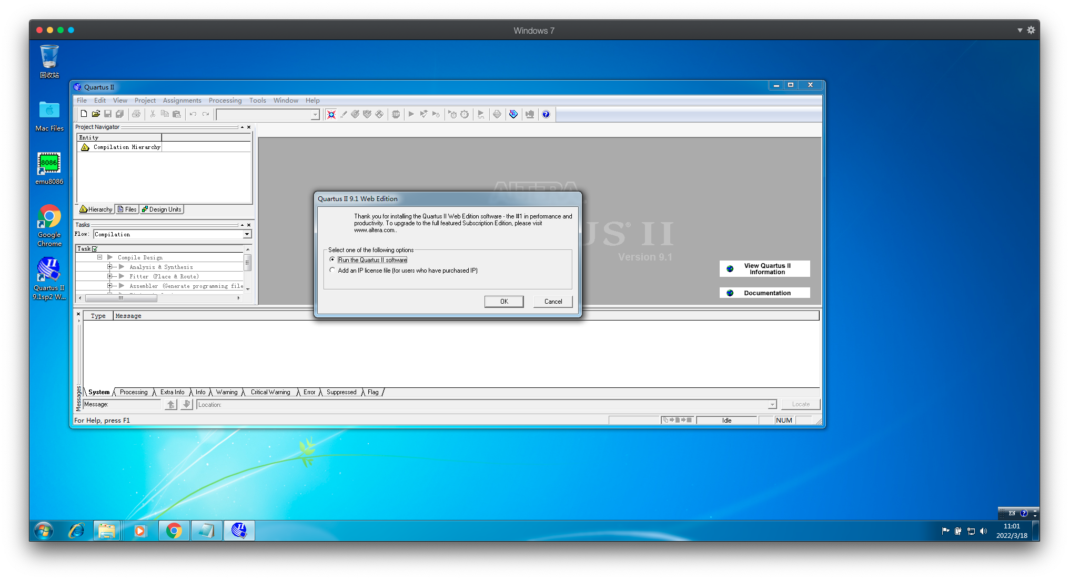
Task: Open the toolbar project entity dropdown
Action: coord(315,115)
